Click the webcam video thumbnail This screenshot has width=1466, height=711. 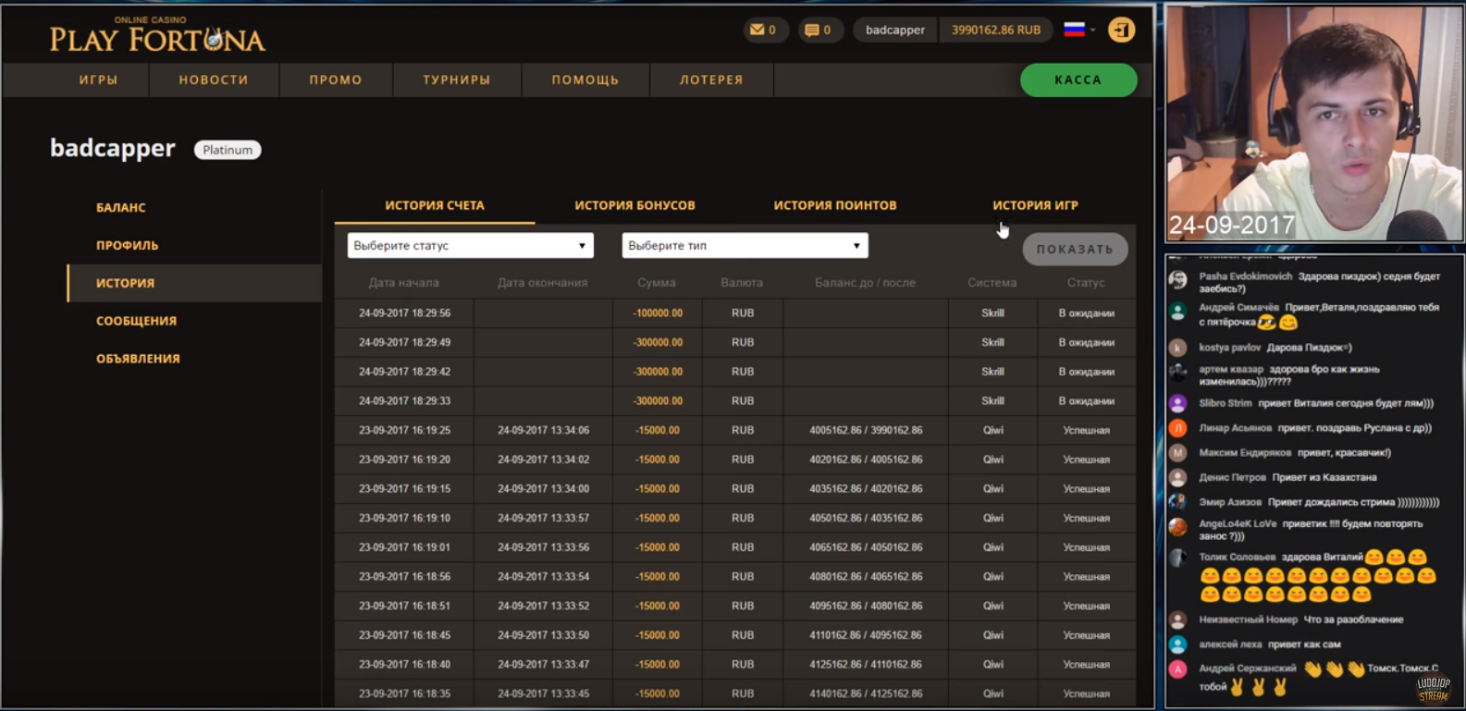[1313, 122]
